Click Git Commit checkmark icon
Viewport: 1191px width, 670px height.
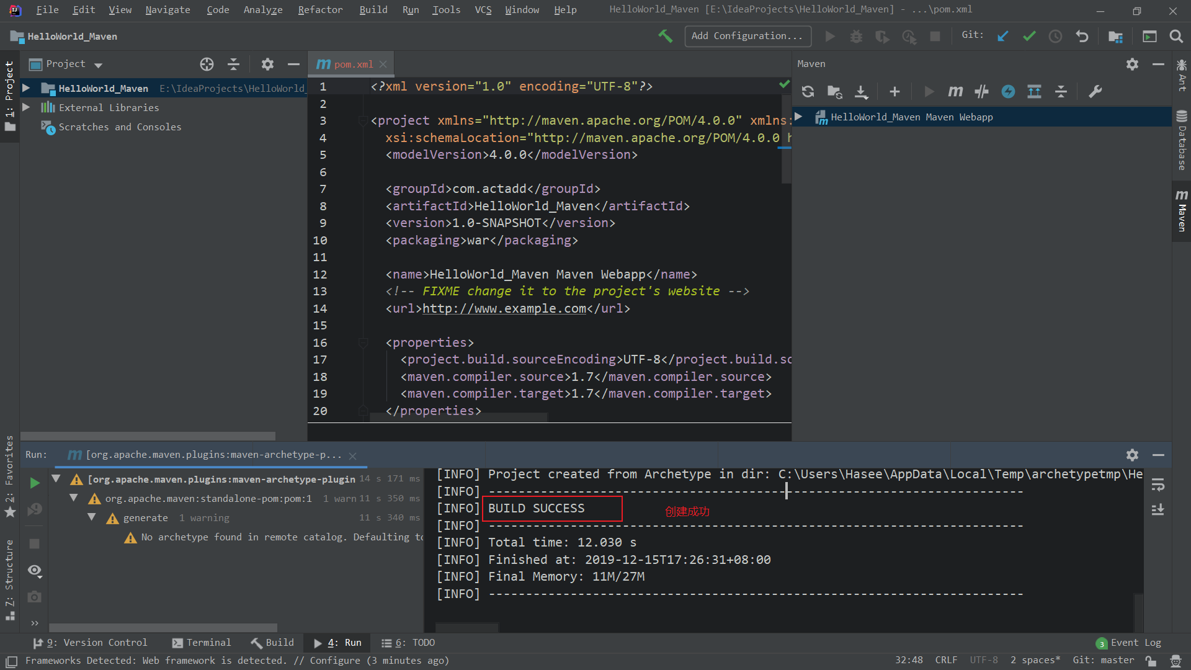coord(1029,36)
